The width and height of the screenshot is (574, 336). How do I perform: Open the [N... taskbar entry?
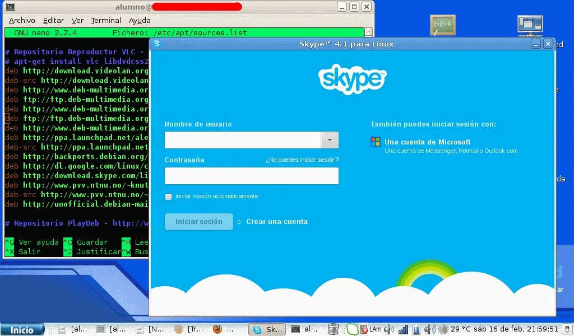[150, 329]
